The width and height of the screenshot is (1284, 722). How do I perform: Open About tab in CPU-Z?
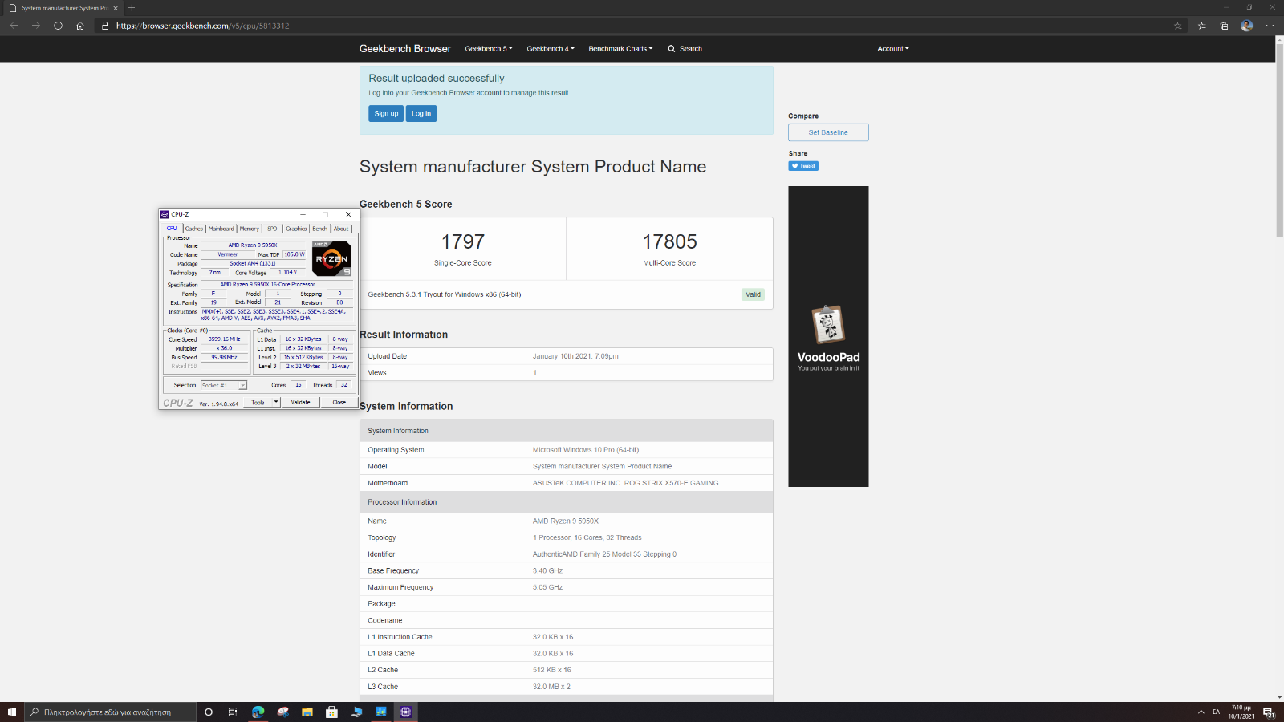coord(341,229)
